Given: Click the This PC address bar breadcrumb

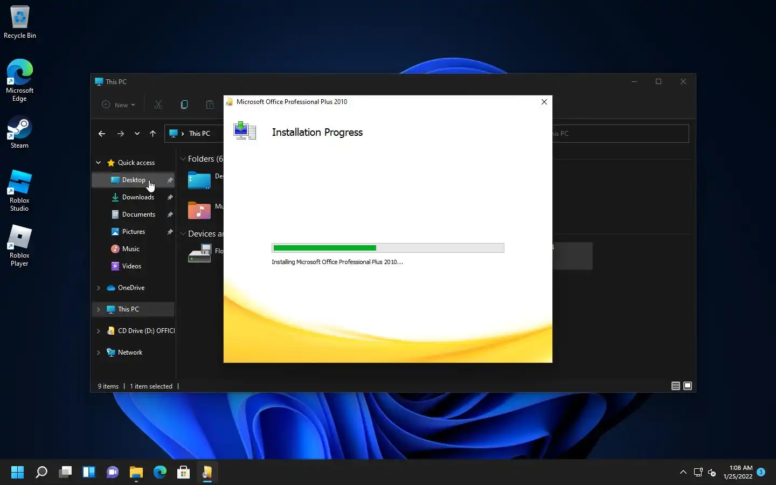Looking at the screenshot, I should coord(199,134).
